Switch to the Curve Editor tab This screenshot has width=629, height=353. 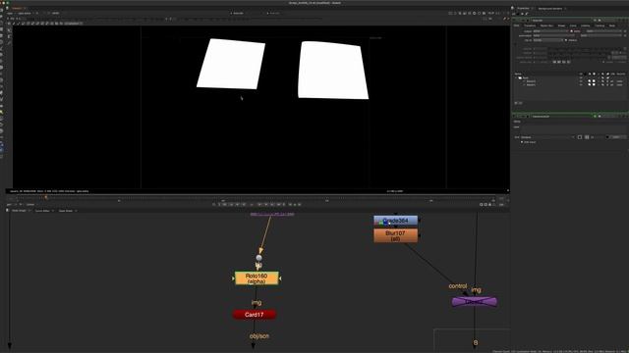pos(42,211)
